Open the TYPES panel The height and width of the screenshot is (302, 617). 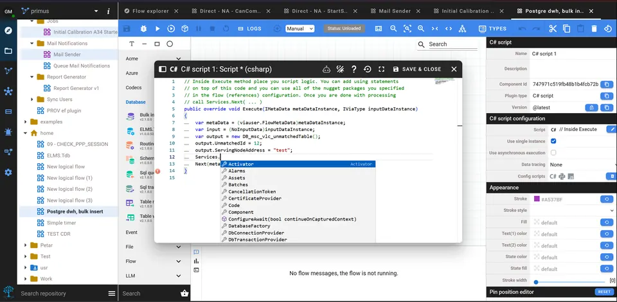point(492,28)
